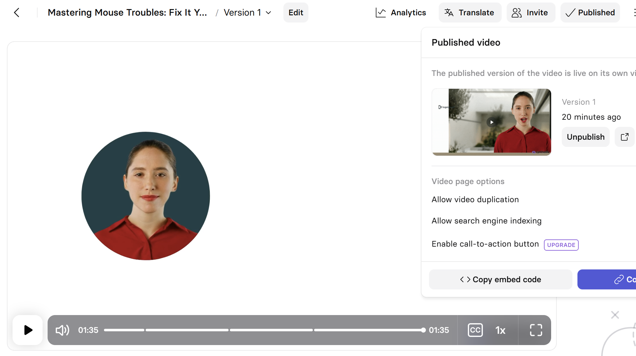The width and height of the screenshot is (636, 356).
Task: Click the Unpublish button
Action: point(585,137)
